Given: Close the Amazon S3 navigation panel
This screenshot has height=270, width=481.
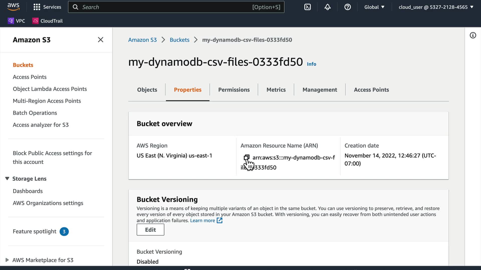Looking at the screenshot, I should click(x=100, y=40).
